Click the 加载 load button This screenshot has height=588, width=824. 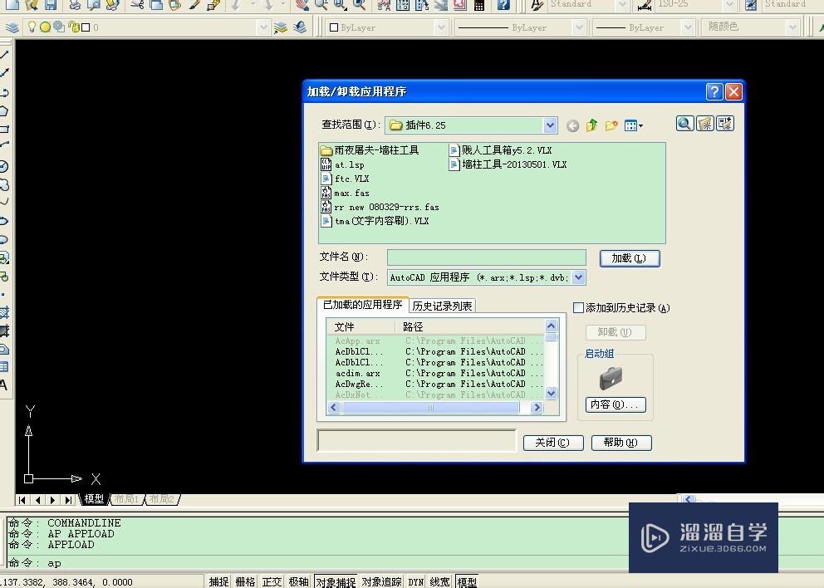point(629,257)
